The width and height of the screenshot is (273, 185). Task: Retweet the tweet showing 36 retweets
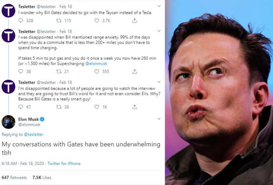click(59, 107)
